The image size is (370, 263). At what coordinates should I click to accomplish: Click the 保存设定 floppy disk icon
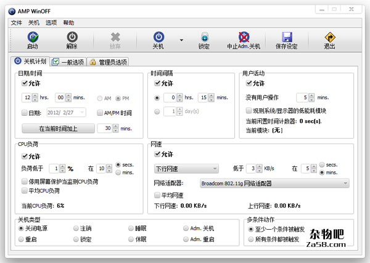pos(287,37)
